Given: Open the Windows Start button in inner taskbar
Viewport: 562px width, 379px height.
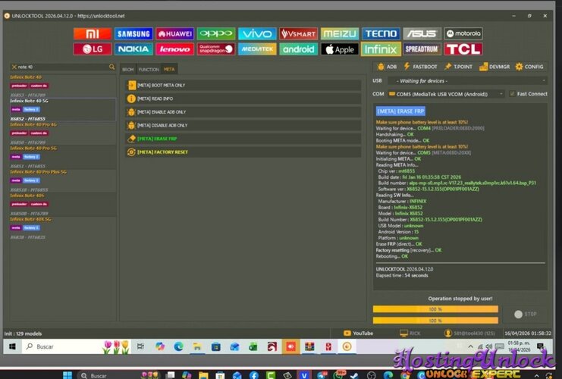Looking at the screenshot, I should click(x=12, y=346).
